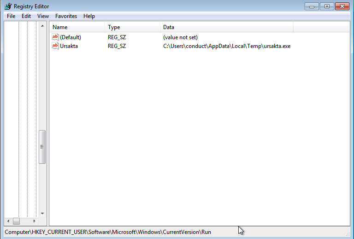The width and height of the screenshot is (354, 239).
Task: Open the Help menu
Action: click(x=89, y=16)
